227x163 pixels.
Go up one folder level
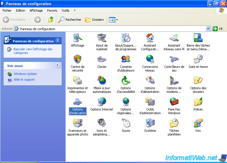[51, 20]
